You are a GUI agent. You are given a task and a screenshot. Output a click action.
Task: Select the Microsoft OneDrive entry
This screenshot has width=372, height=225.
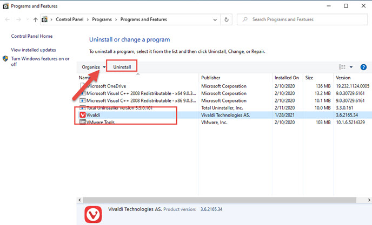[106, 86]
